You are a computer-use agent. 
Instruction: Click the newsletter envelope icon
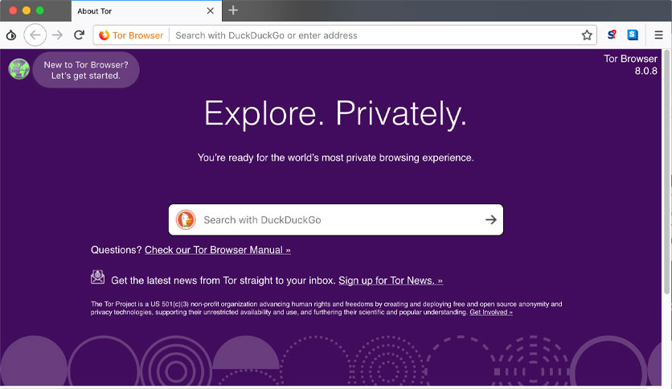pyautogui.click(x=98, y=277)
